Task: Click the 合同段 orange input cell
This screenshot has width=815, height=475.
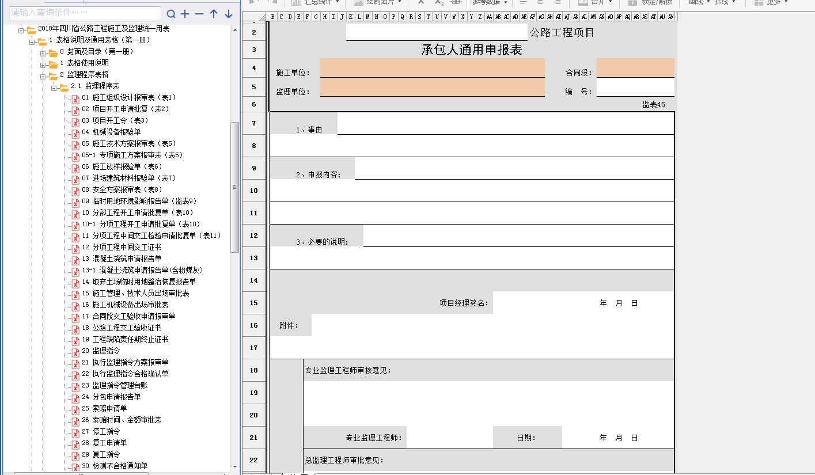Action: point(635,68)
